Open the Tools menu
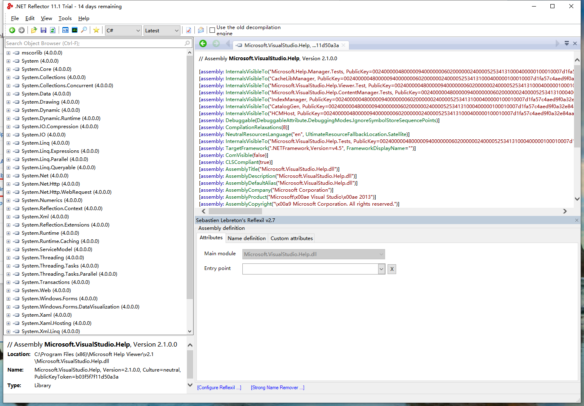 (65, 18)
